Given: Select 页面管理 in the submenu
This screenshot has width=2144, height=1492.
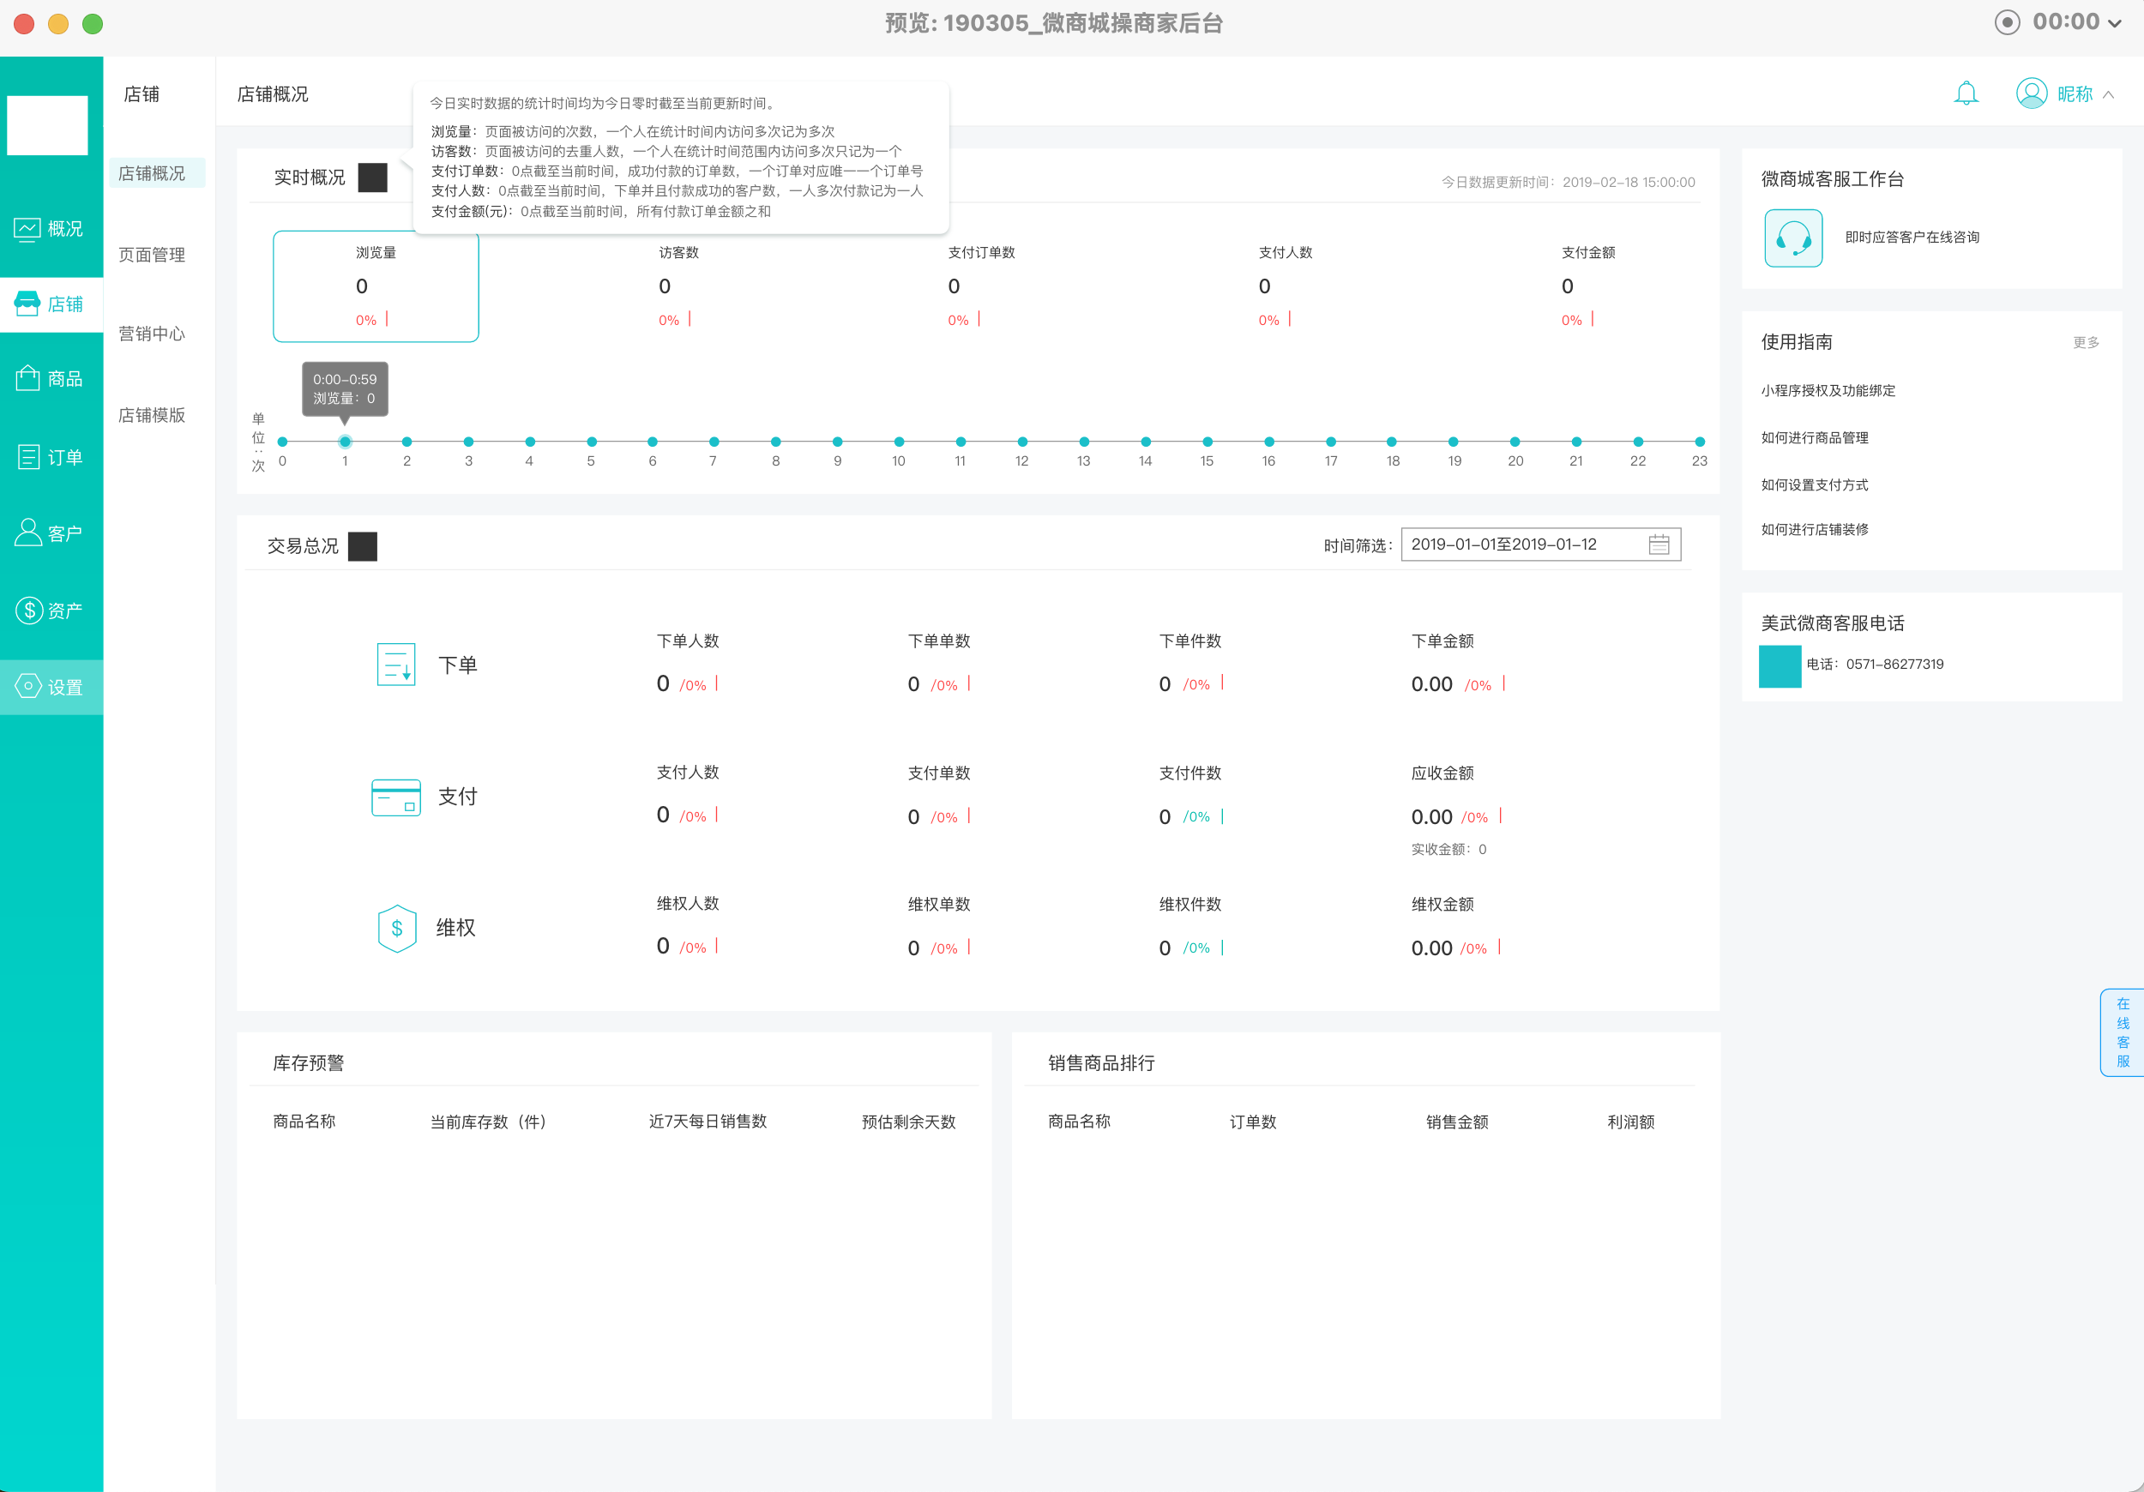Looking at the screenshot, I should pos(152,255).
